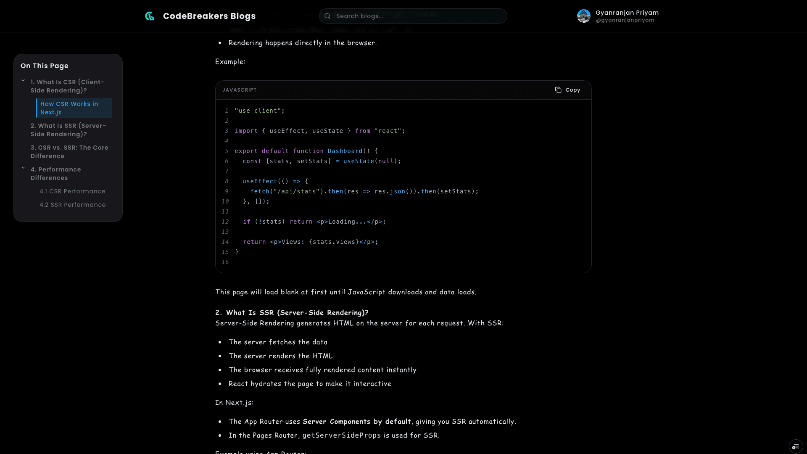Copy the JavaScript code snippet
807x454 pixels.
[x=567, y=90]
